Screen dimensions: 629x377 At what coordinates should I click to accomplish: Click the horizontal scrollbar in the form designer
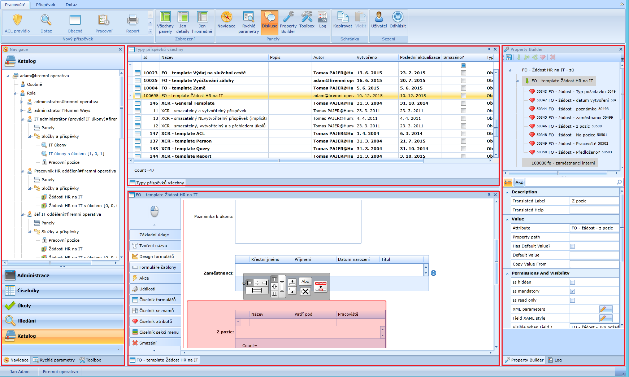tap(337, 352)
